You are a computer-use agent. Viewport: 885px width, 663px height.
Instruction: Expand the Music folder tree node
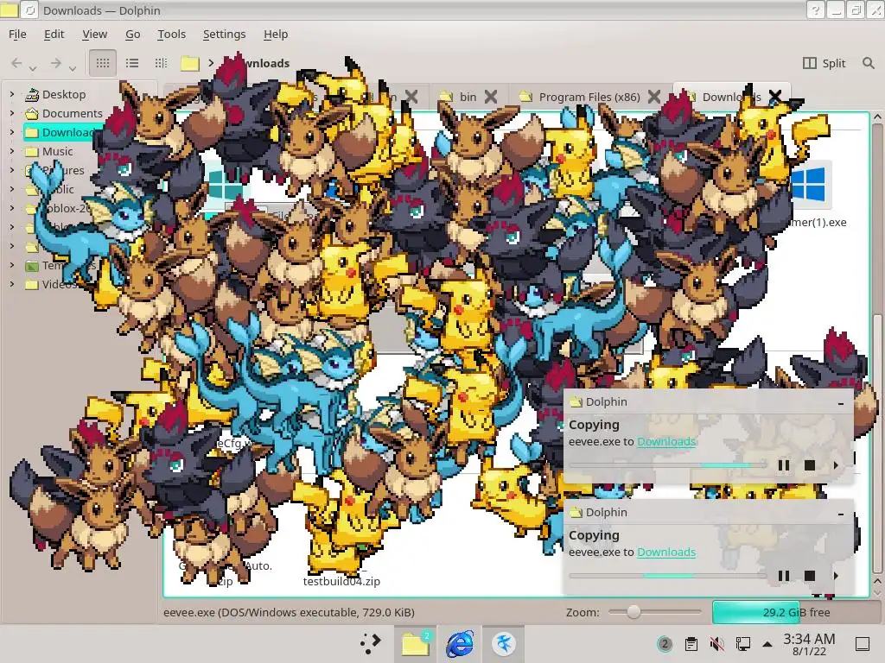tap(12, 151)
